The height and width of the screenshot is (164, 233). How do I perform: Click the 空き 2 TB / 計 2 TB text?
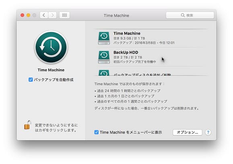[x=128, y=57]
